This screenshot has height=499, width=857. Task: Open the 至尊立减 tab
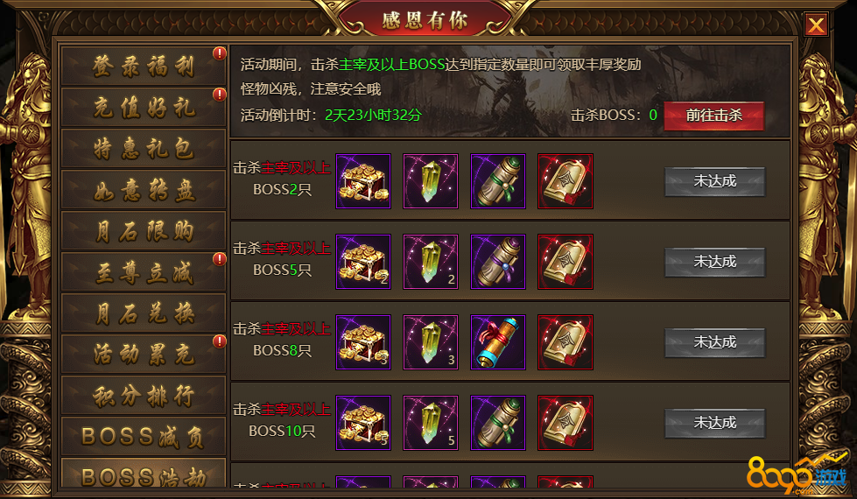[x=144, y=271]
